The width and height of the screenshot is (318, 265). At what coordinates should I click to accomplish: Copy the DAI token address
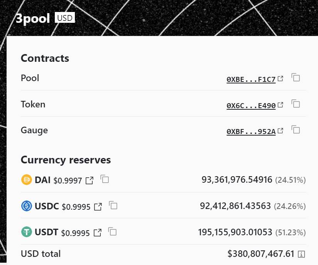coord(105,179)
